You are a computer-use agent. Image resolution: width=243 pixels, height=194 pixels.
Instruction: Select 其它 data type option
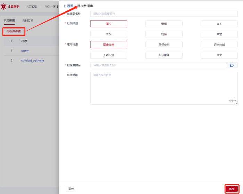219,34
